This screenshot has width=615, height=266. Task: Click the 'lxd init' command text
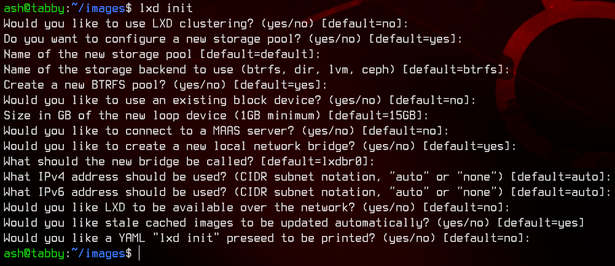point(165,7)
